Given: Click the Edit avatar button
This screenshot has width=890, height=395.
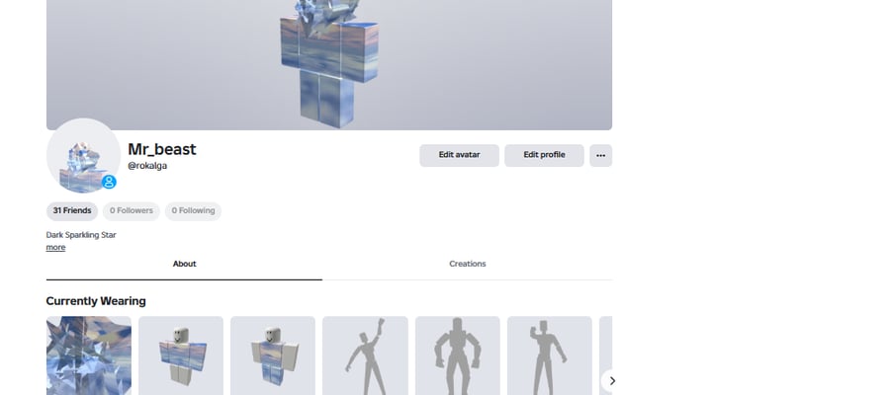Looking at the screenshot, I should pyautogui.click(x=459, y=155).
